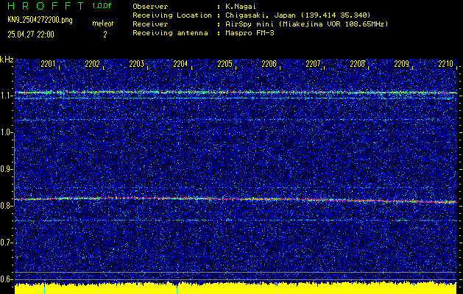Click the 1.1 frequency axis label

click(6, 96)
